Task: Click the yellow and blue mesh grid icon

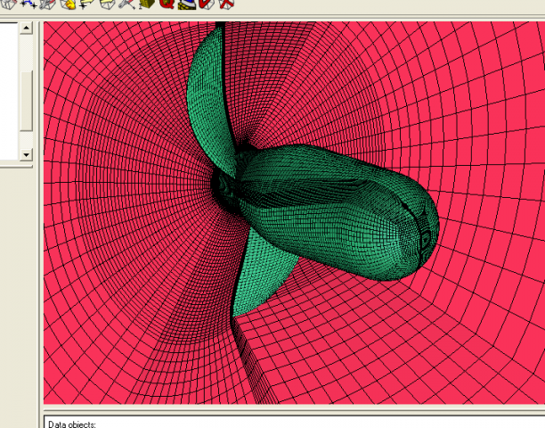Action: tap(187, 4)
